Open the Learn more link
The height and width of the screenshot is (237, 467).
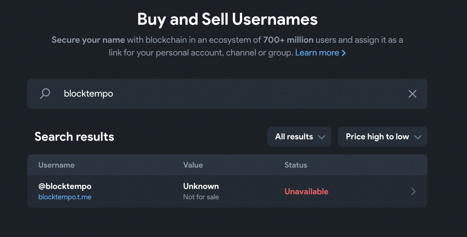[317, 52]
